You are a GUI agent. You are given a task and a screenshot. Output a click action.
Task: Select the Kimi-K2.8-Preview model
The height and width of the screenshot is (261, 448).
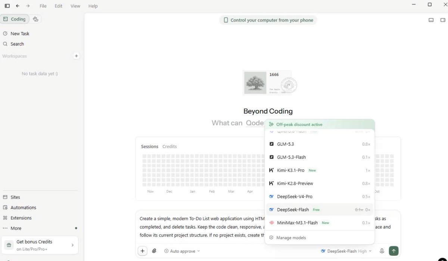coord(320,183)
